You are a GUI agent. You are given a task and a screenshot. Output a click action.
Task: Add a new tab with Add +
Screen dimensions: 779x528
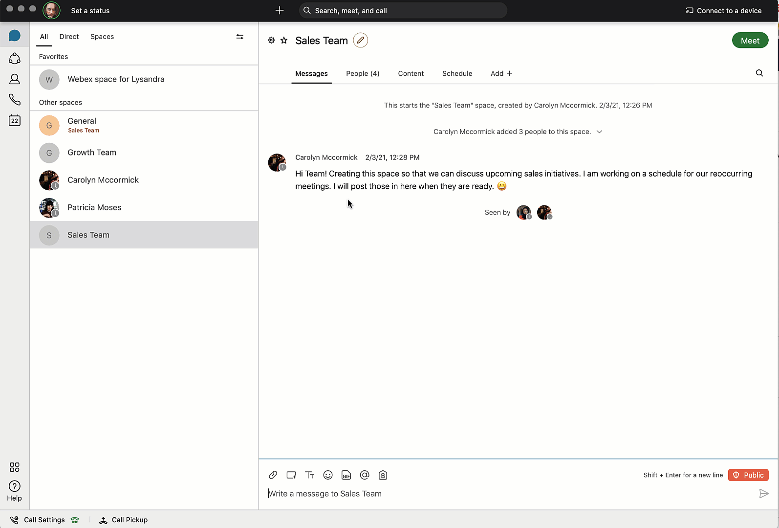point(501,74)
